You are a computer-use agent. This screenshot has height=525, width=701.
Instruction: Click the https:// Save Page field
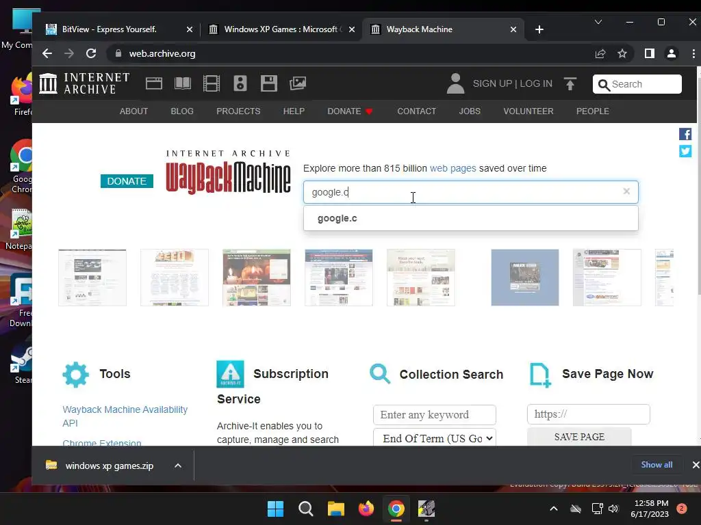[588, 414]
